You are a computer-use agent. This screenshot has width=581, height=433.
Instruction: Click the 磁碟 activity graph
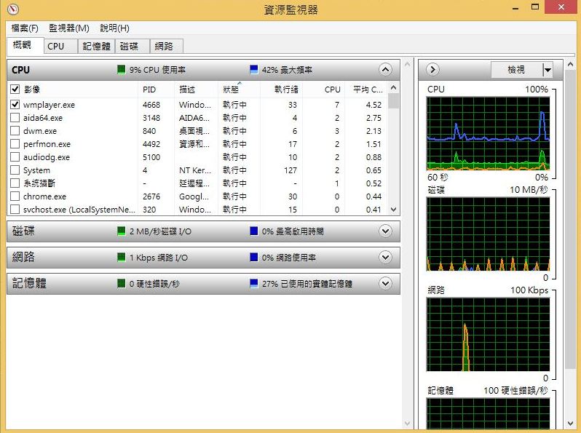click(488, 234)
